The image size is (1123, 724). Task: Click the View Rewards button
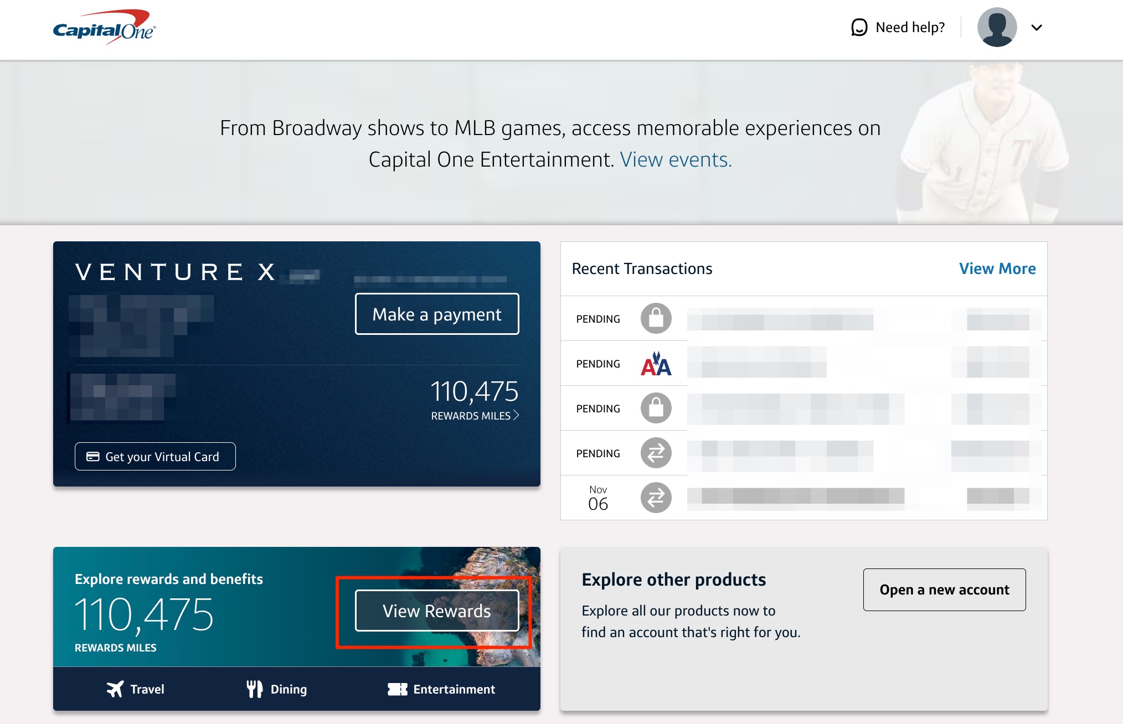(437, 611)
